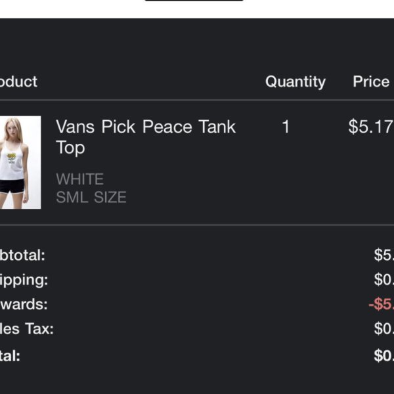Click the red rewards discount amount
The image size is (394, 394).
[381, 304]
